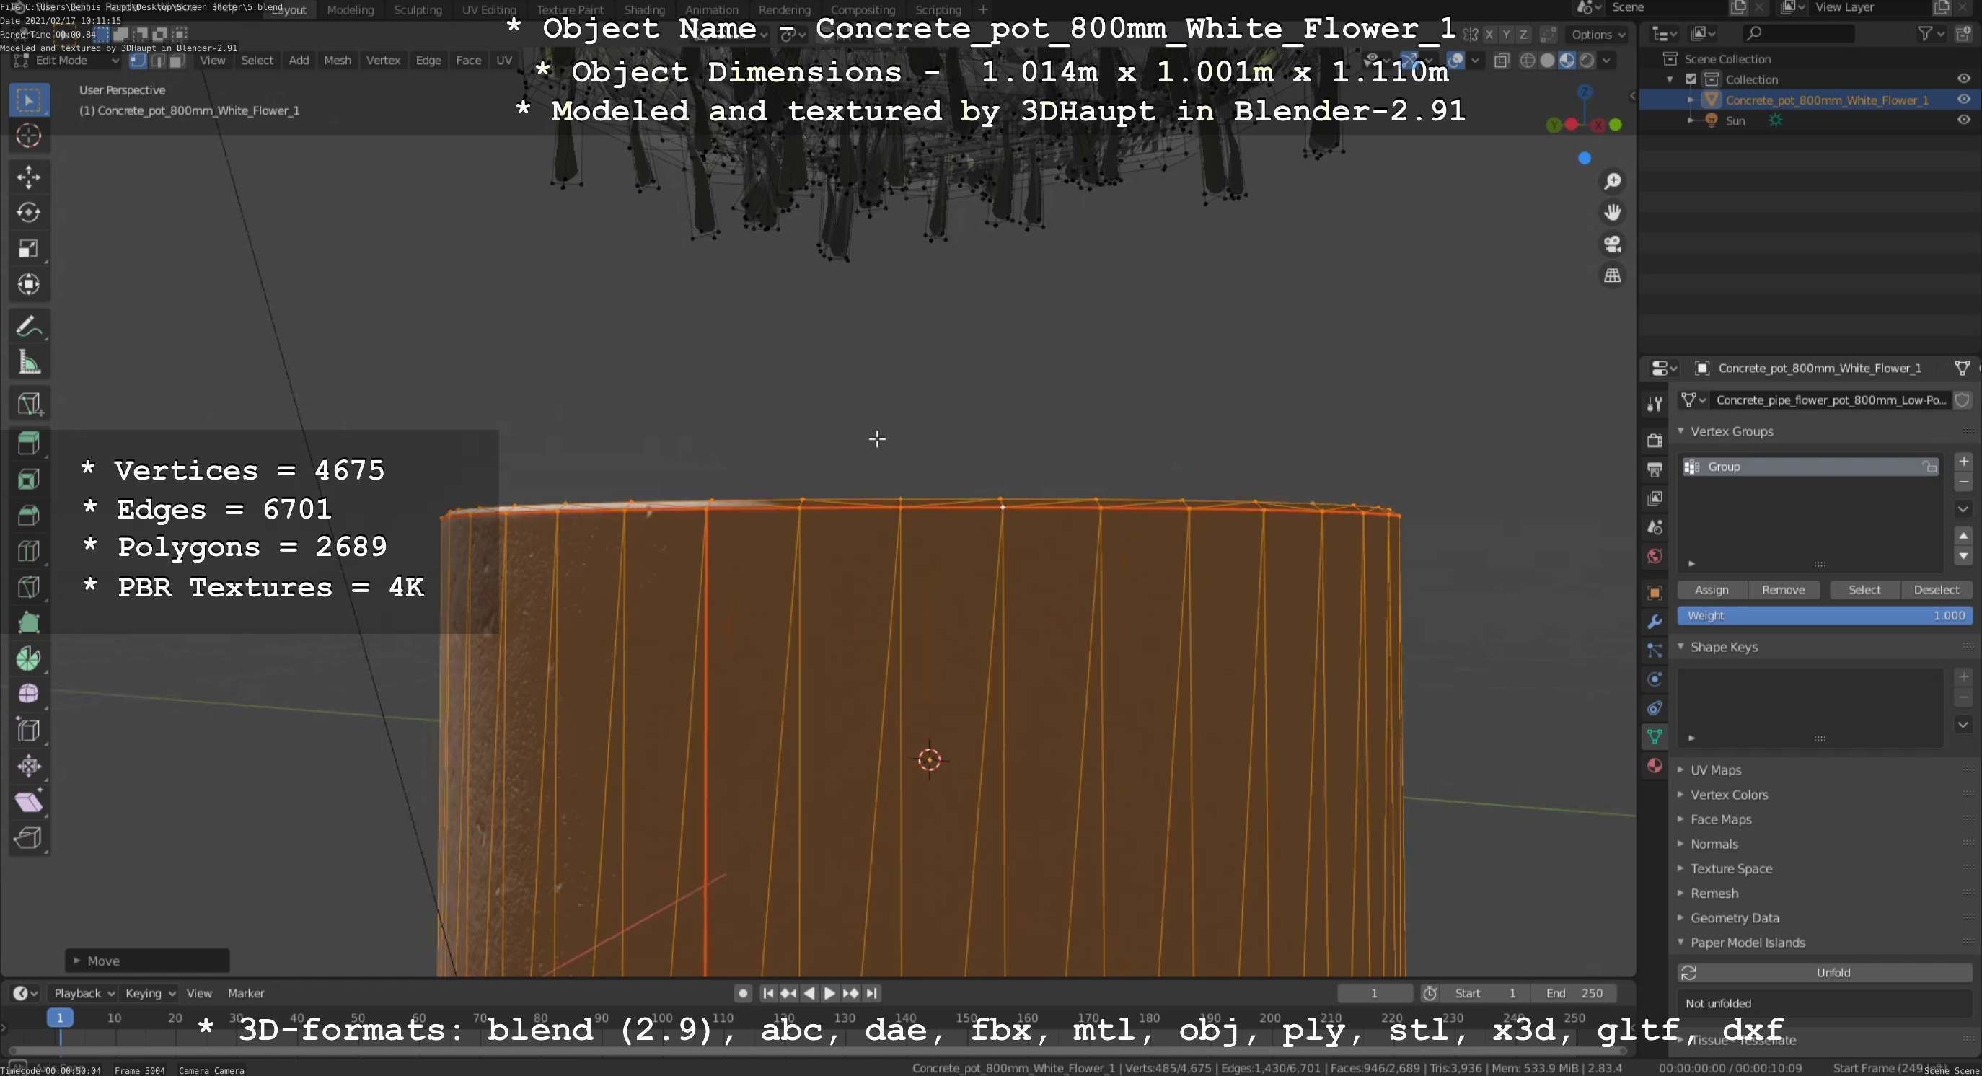Hide the Sun object in the outliner
Viewport: 1982px width, 1076px height.
(1963, 120)
